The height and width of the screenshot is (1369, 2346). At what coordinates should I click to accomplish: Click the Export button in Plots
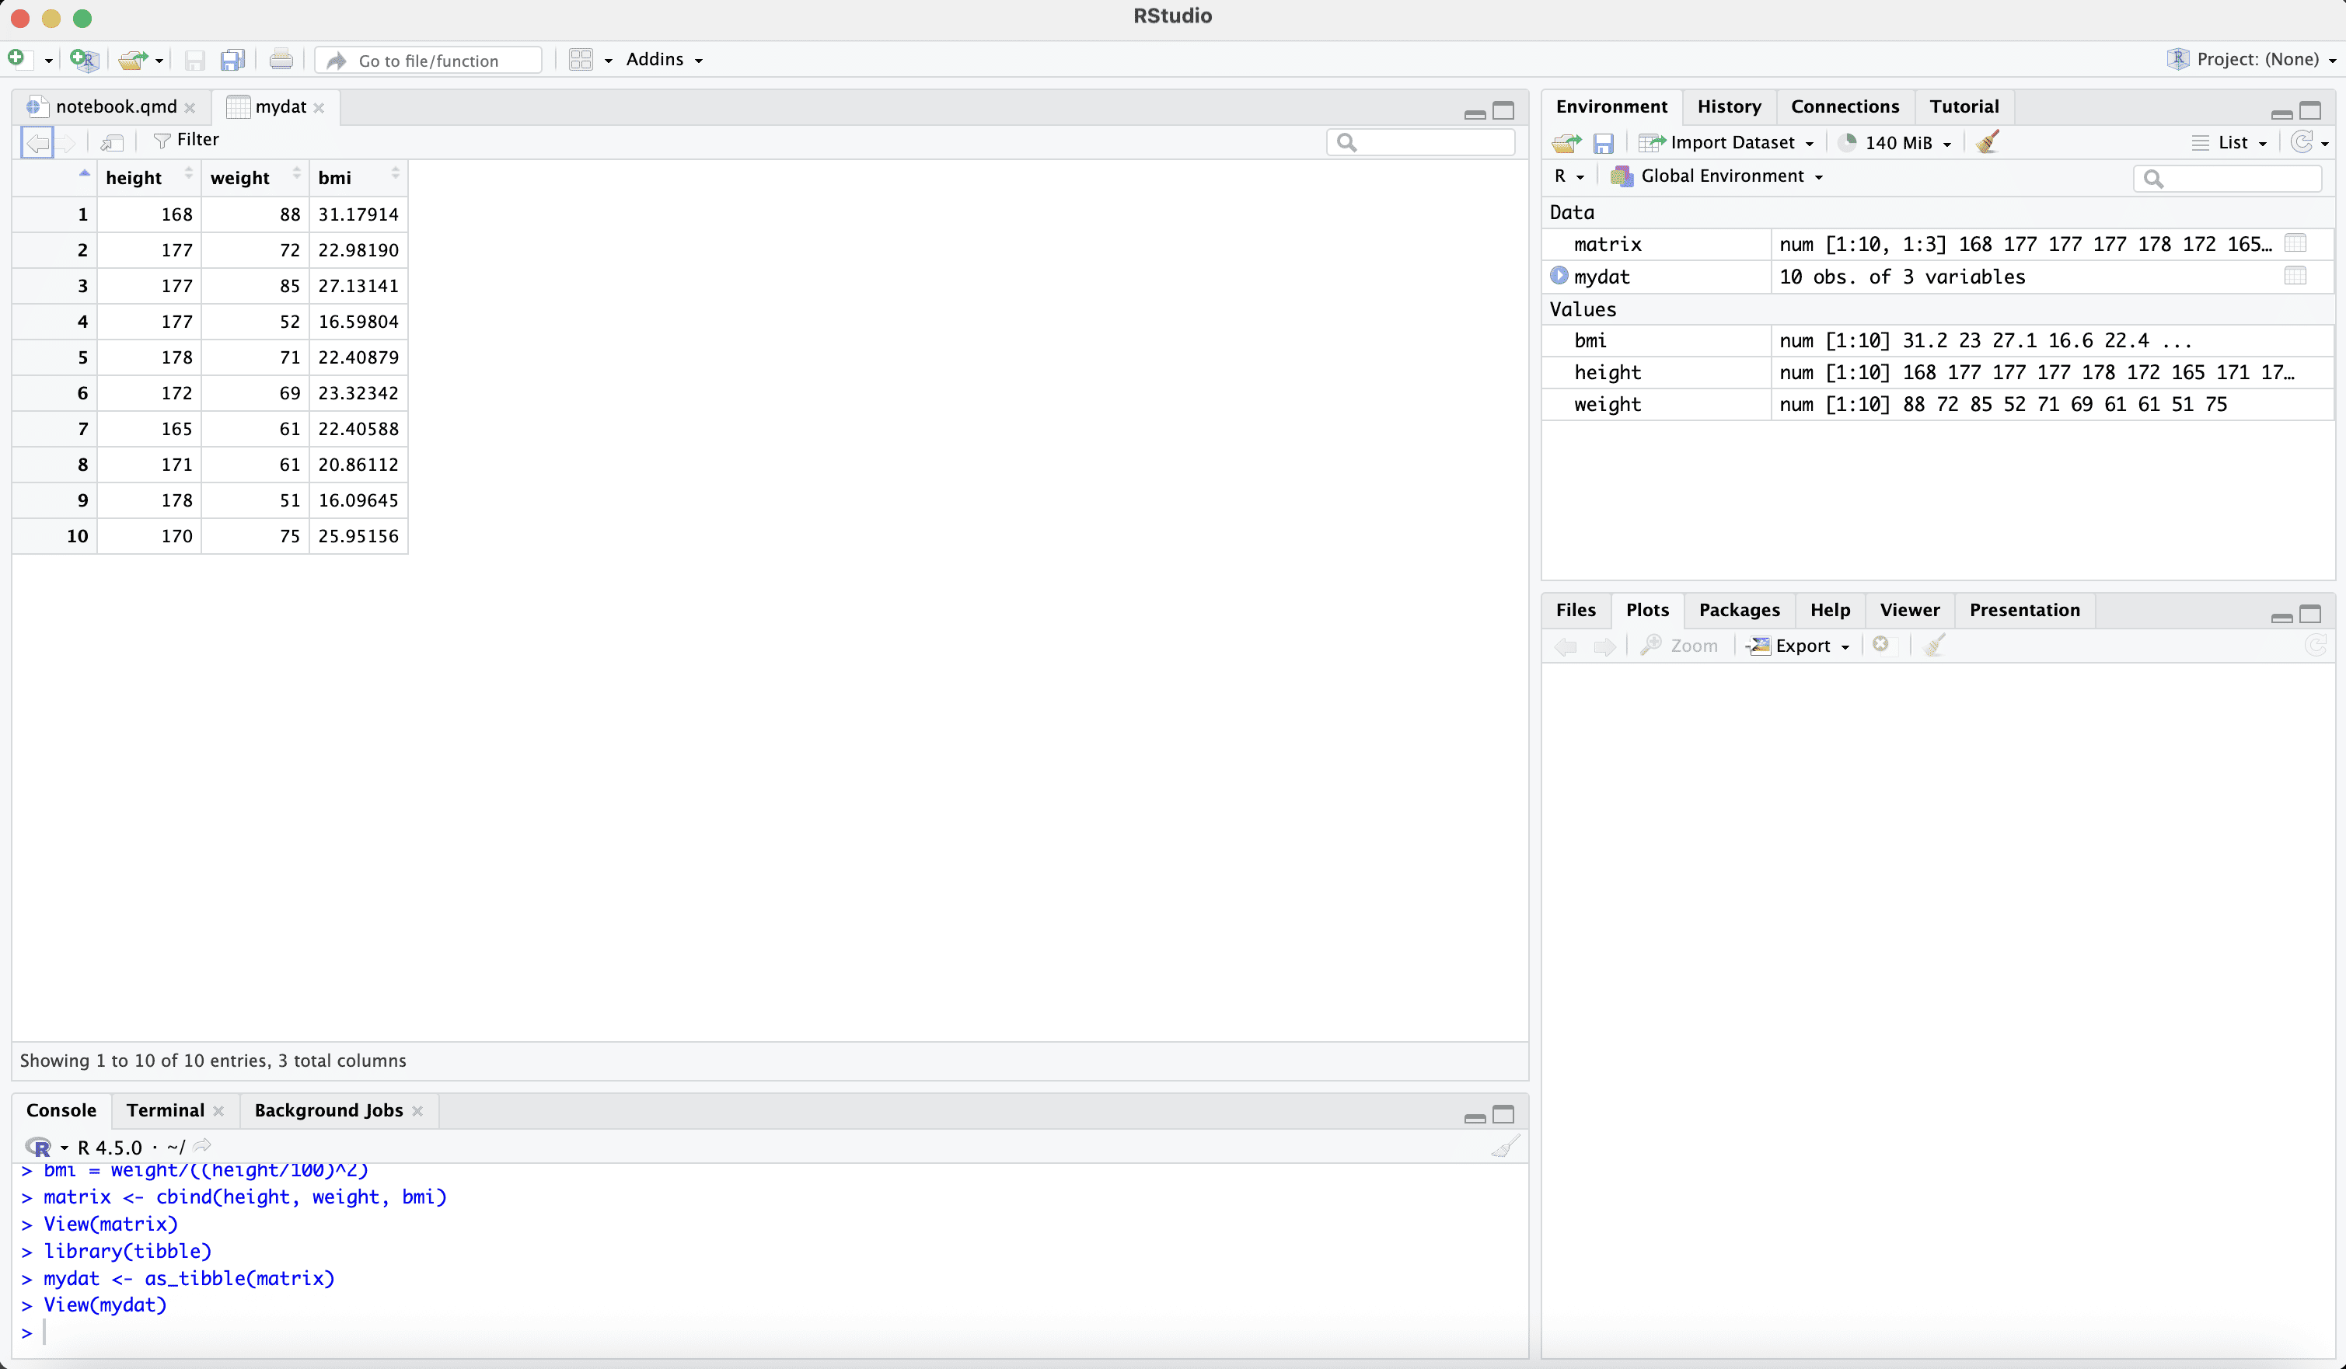pos(1800,645)
